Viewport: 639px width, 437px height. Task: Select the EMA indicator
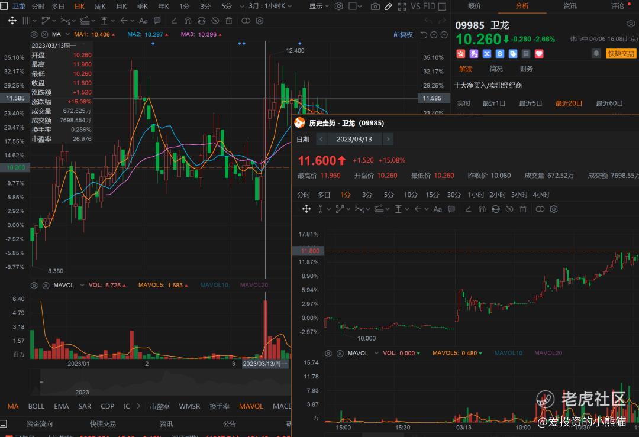point(61,406)
